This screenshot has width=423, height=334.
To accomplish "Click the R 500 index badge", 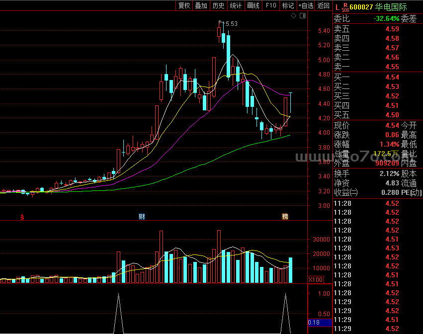I will [345, 7].
